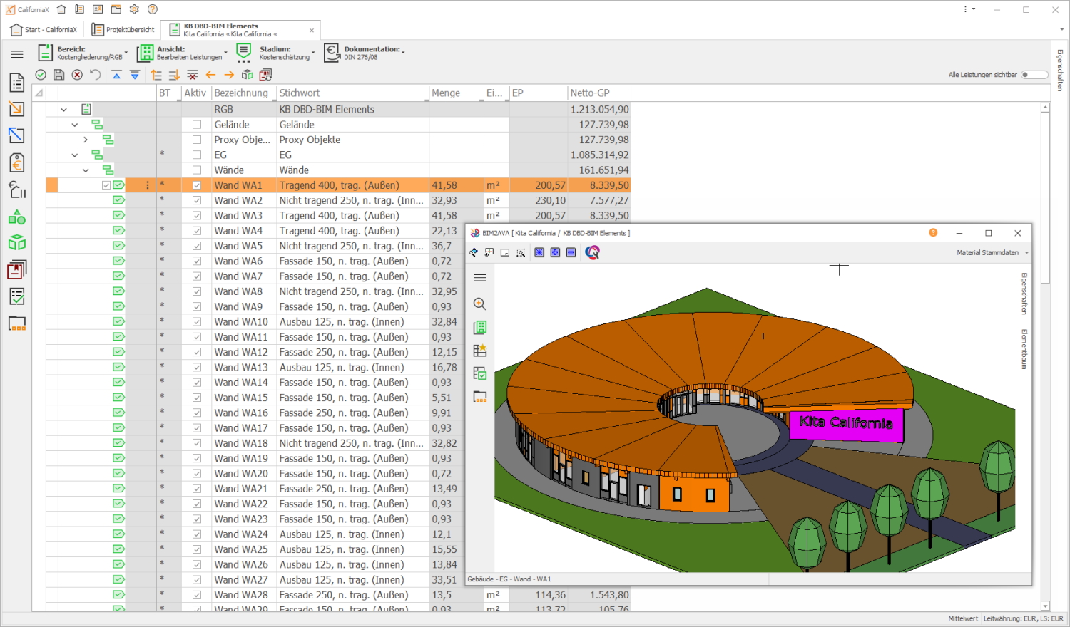
Task: Click the orange left arrow icon
Action: click(210, 75)
